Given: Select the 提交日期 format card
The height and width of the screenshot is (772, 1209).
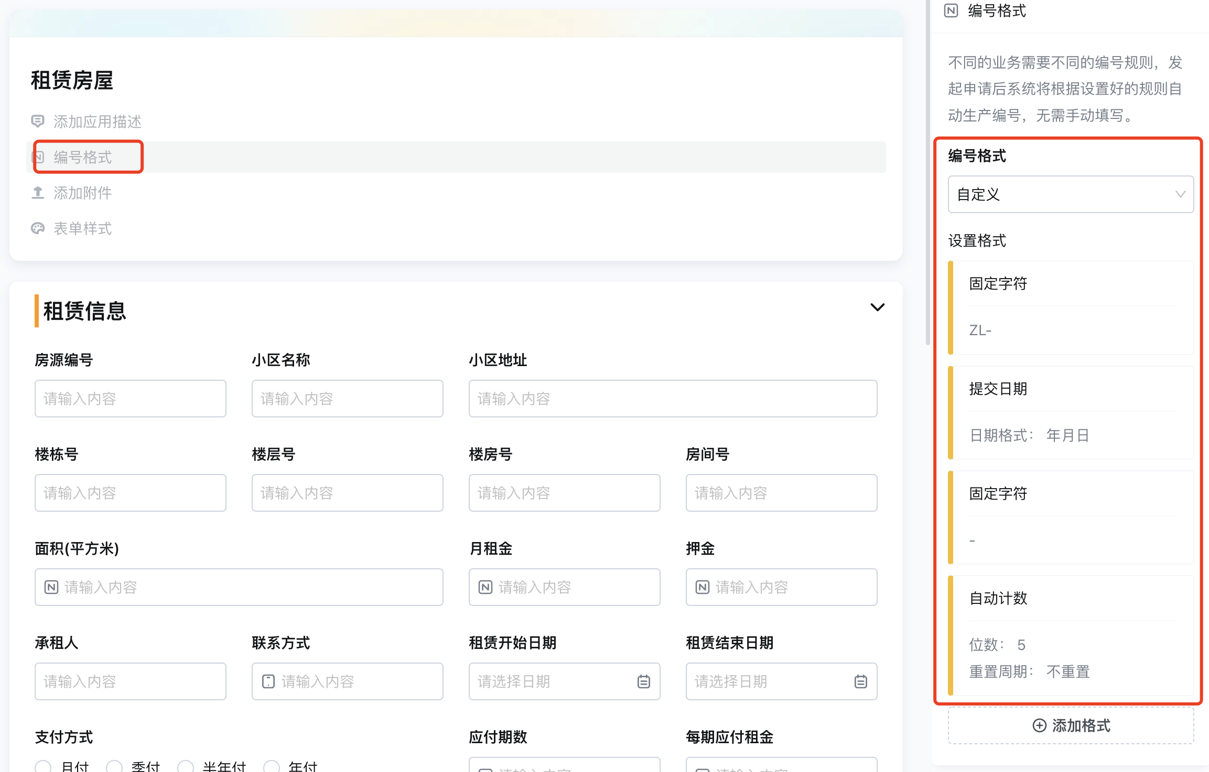Looking at the screenshot, I should point(1071,413).
